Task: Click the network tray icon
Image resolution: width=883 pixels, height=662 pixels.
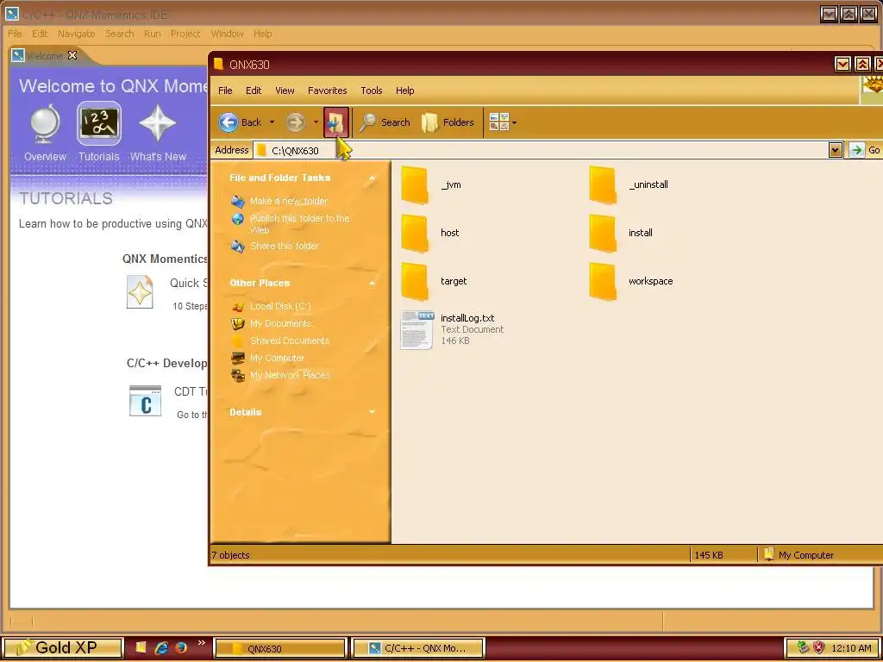Action: [803, 648]
